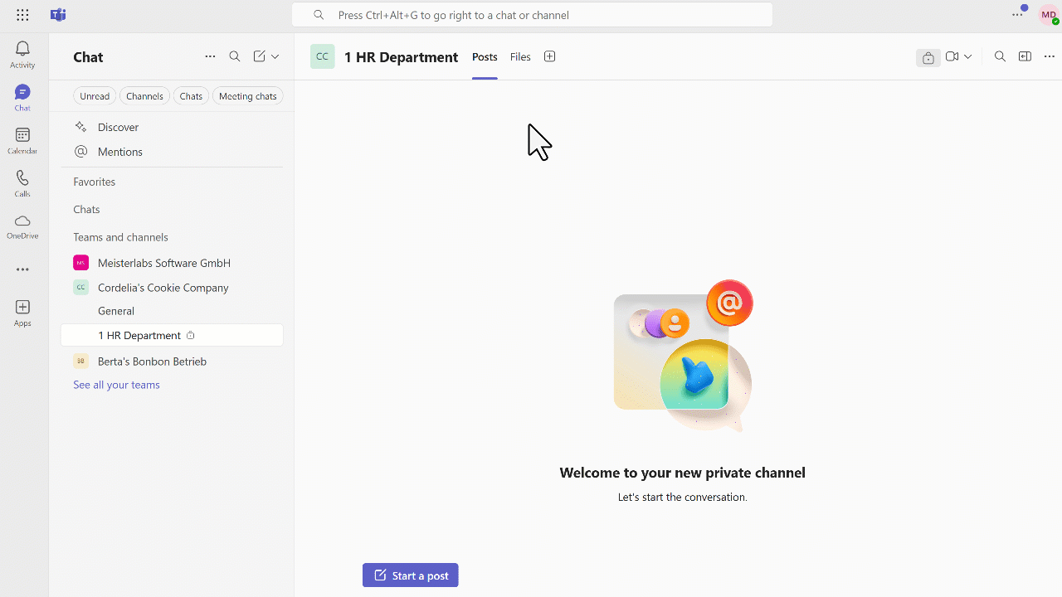Switch to the Files tab

520,57
